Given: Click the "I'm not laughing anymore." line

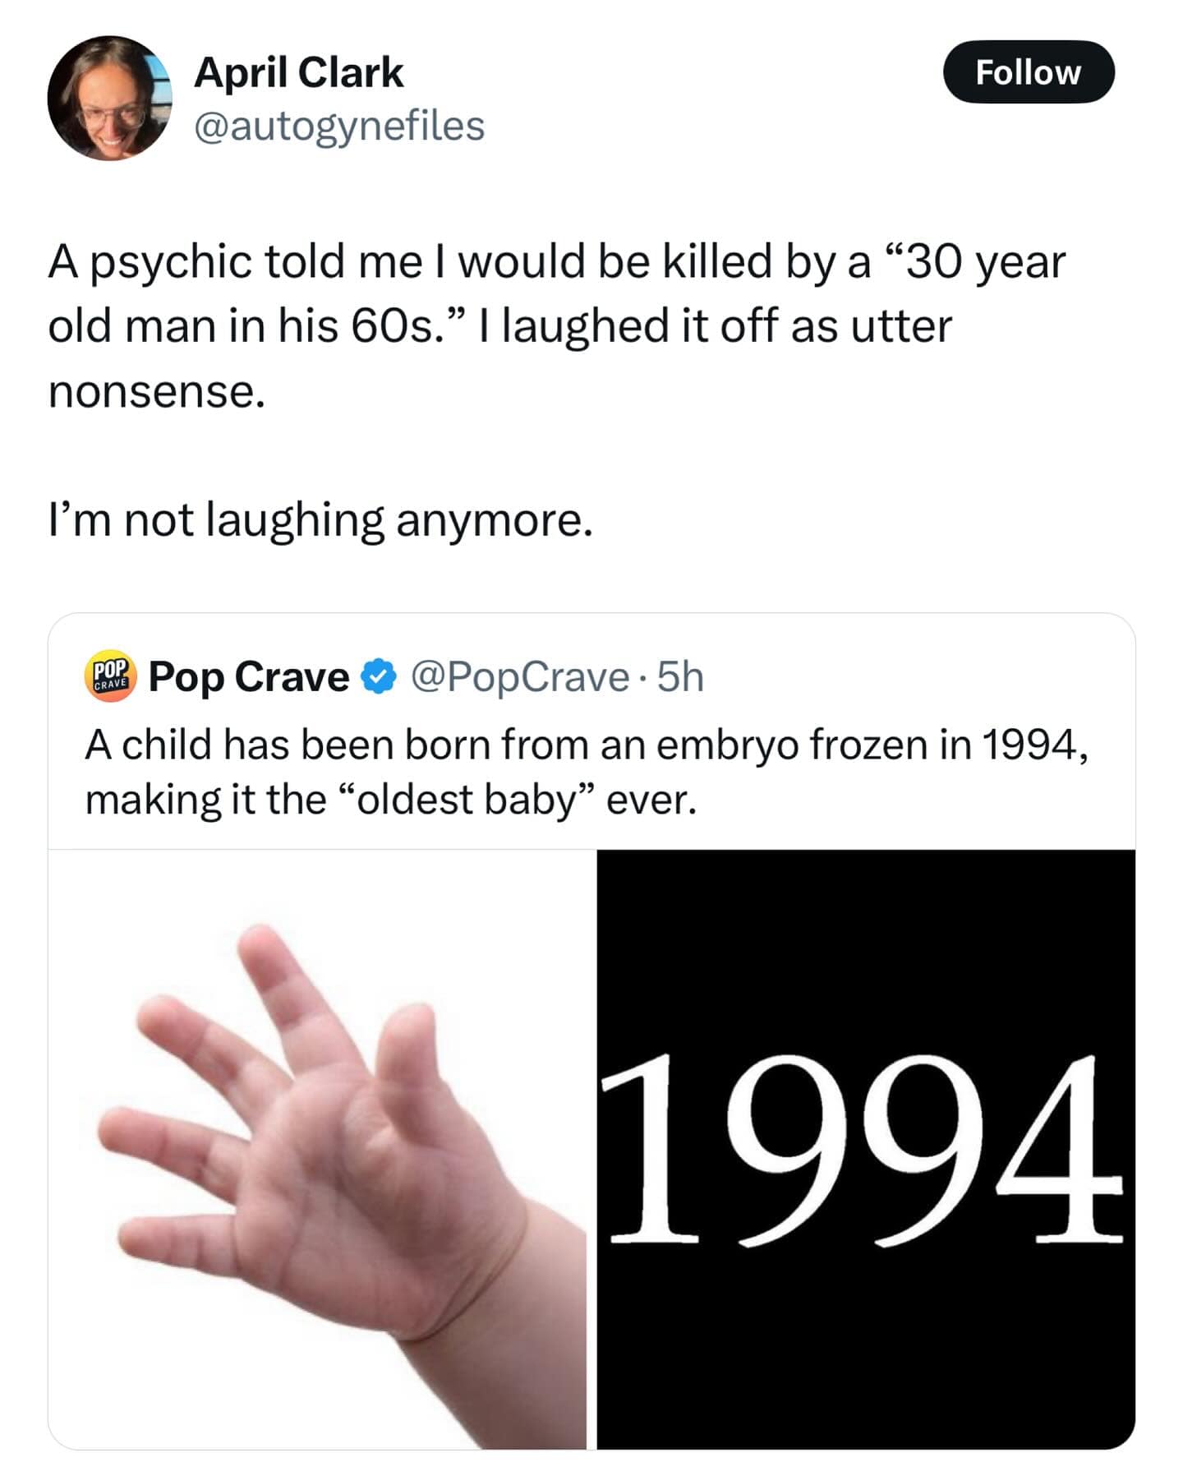Looking at the screenshot, I should click(x=320, y=521).
